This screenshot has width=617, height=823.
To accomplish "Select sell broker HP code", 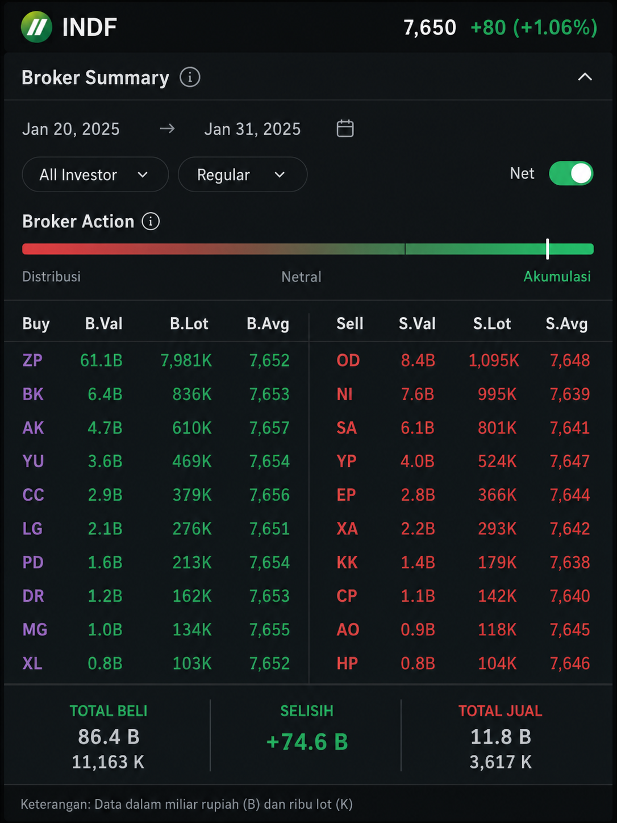I will click(347, 663).
